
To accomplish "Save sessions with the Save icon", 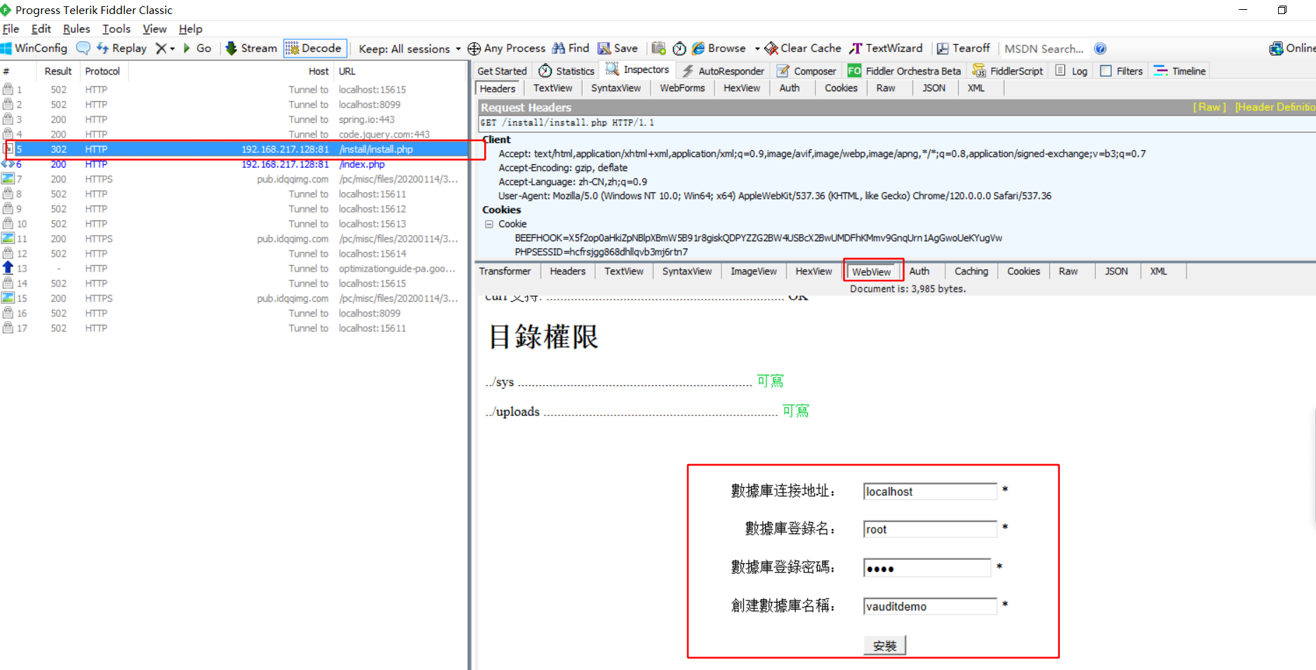I will pos(618,48).
